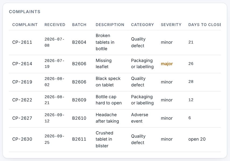Screen dimensions: 230x161
Task: Click the RECEIVED column header
Action: click(x=55, y=25)
